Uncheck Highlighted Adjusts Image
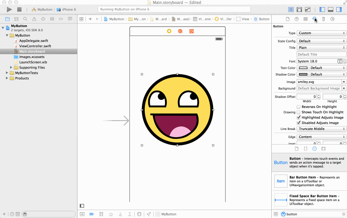 point(298,117)
